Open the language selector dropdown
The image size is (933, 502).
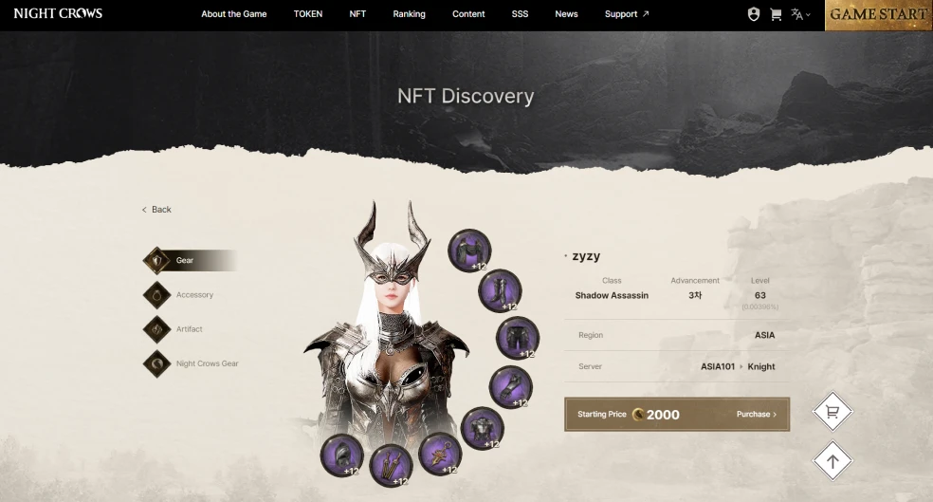(800, 14)
